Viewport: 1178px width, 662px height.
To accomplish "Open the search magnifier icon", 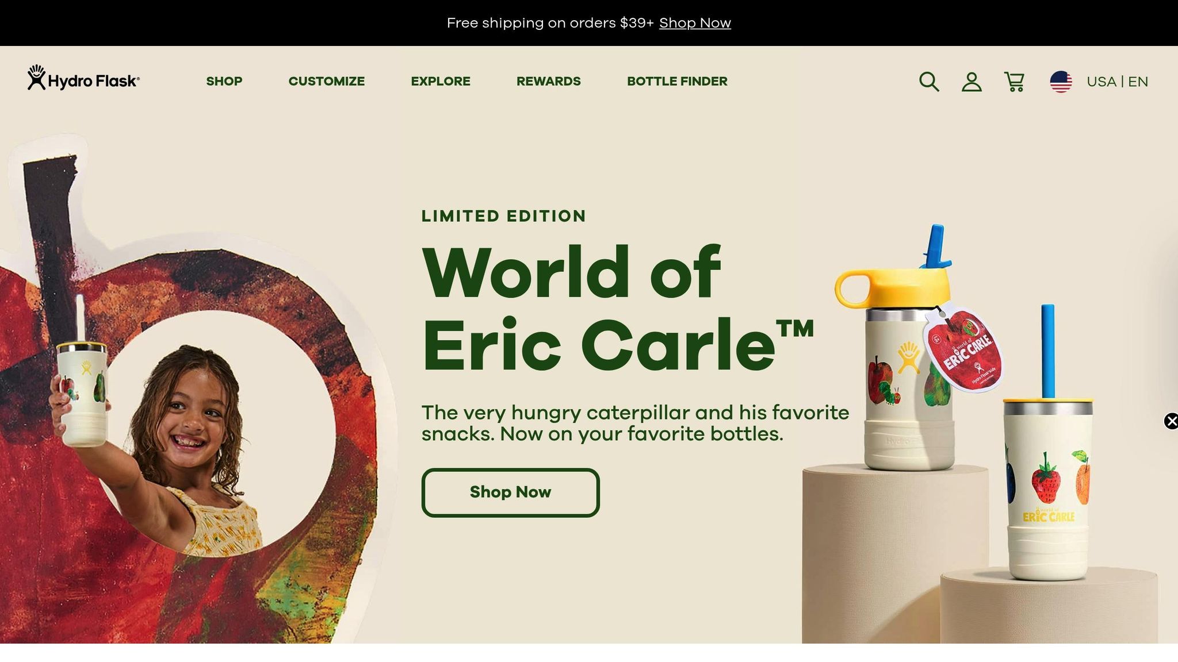I will click(x=929, y=82).
